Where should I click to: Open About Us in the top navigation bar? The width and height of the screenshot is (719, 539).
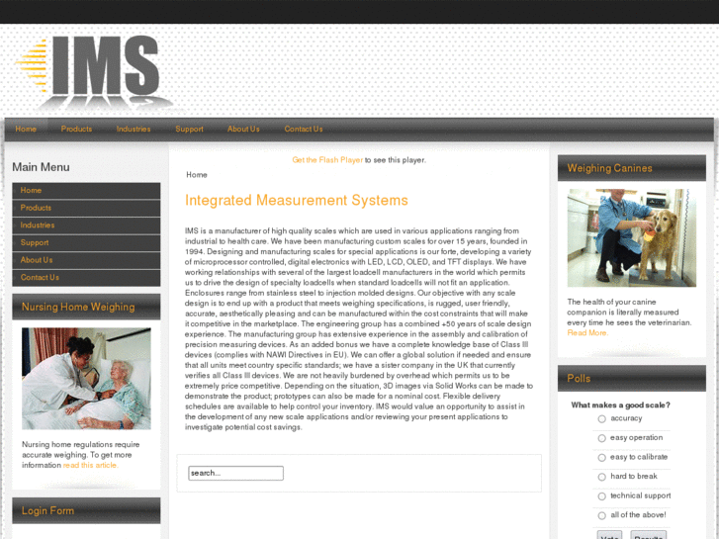click(x=243, y=130)
